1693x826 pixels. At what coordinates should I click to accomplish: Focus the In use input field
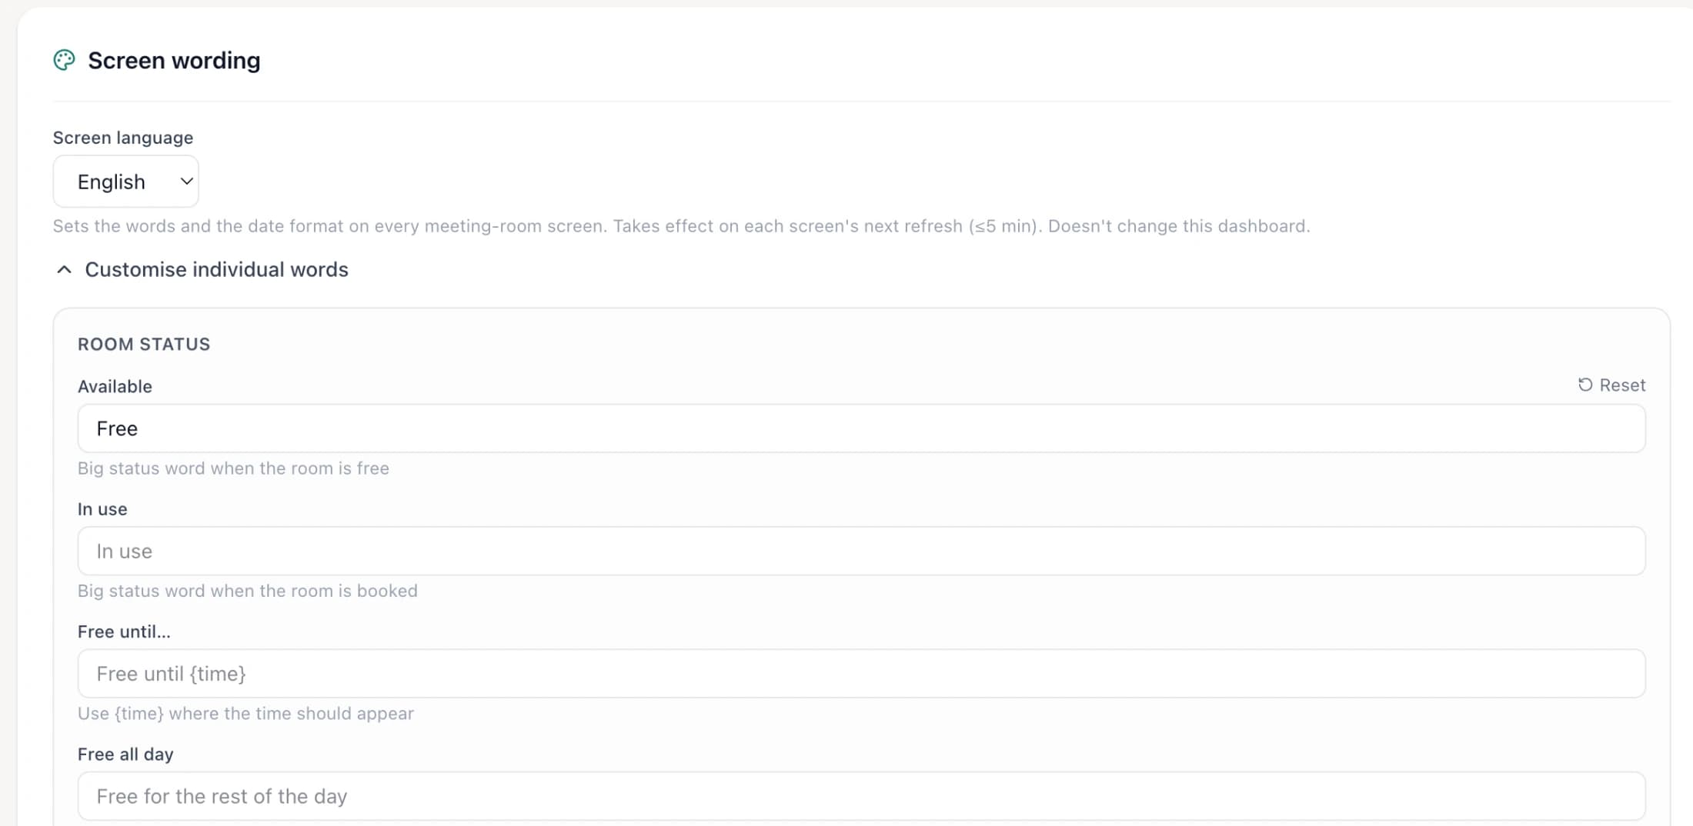pos(861,551)
